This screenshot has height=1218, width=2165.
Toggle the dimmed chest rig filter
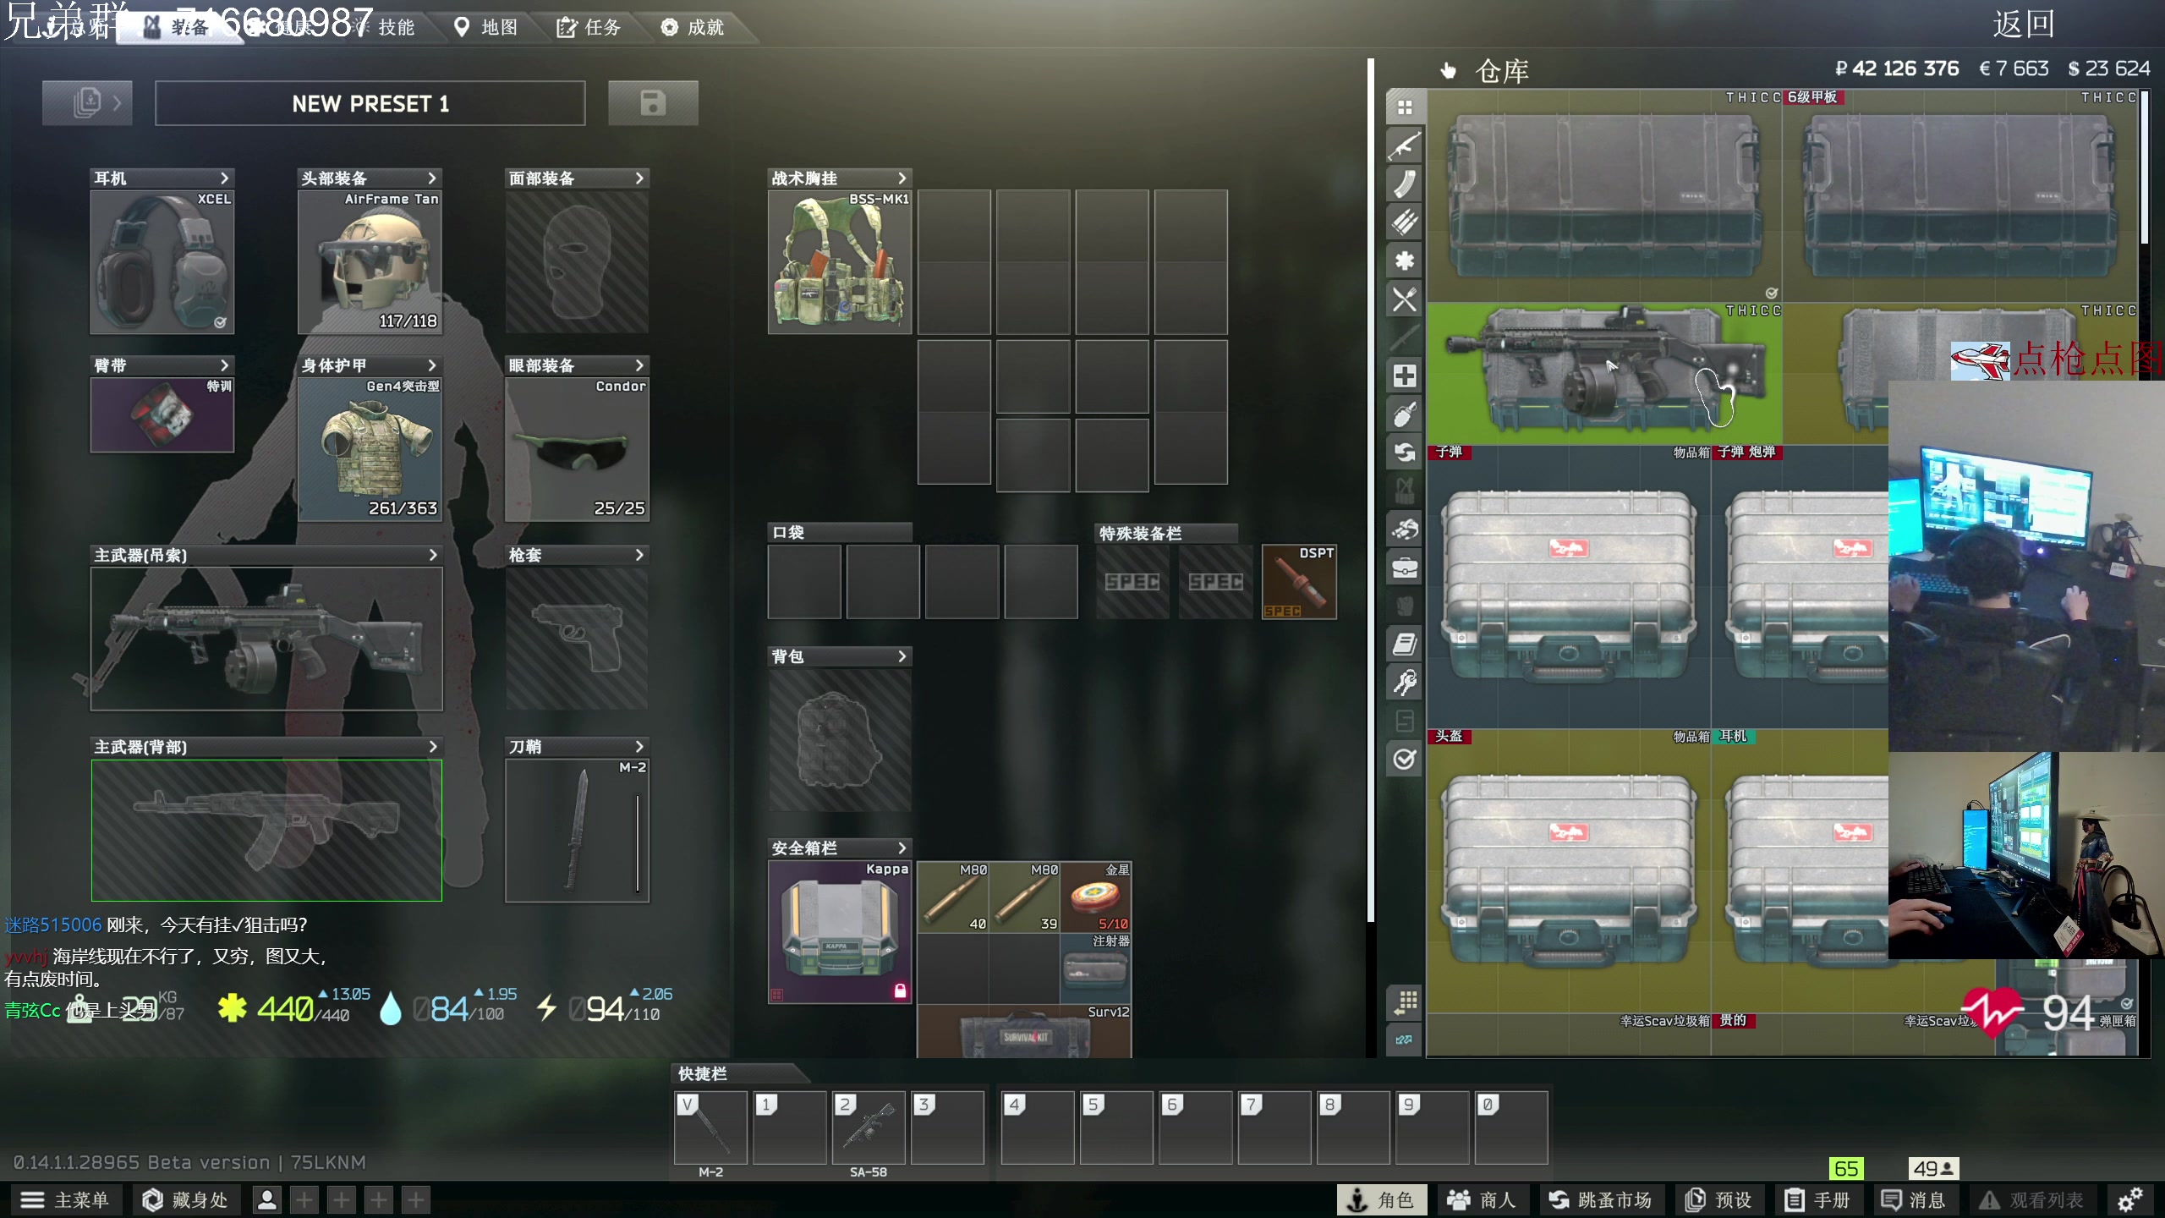(x=1405, y=491)
